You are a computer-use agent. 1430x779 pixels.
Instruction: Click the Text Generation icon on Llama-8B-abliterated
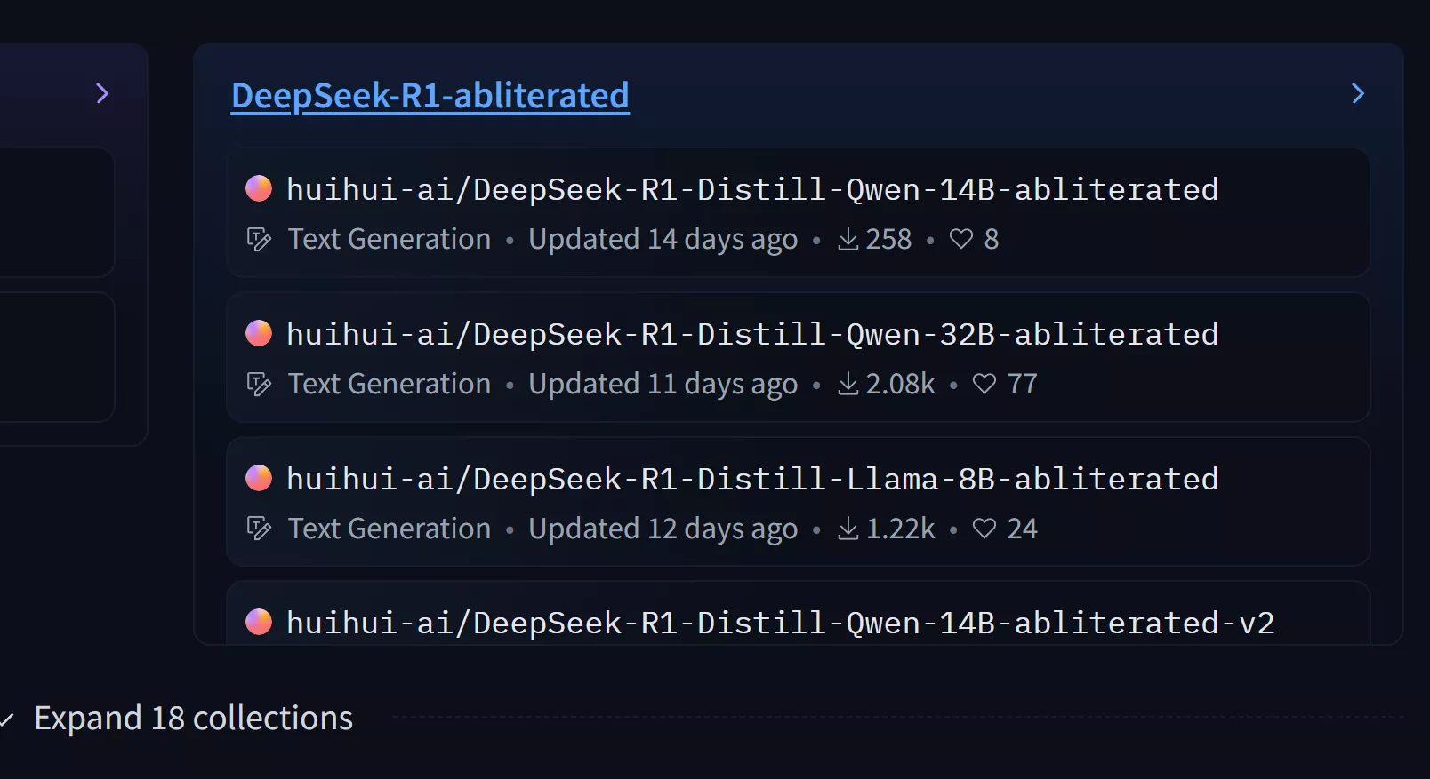pyautogui.click(x=257, y=528)
